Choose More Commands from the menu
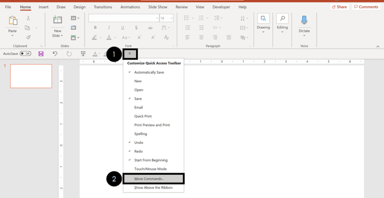Image resolution: width=384 pixels, height=198 pixels. click(153, 179)
